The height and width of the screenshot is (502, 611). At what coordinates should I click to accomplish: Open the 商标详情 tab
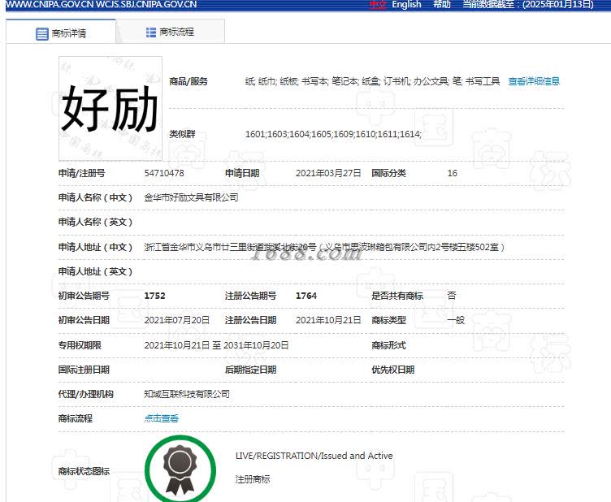[x=61, y=32]
